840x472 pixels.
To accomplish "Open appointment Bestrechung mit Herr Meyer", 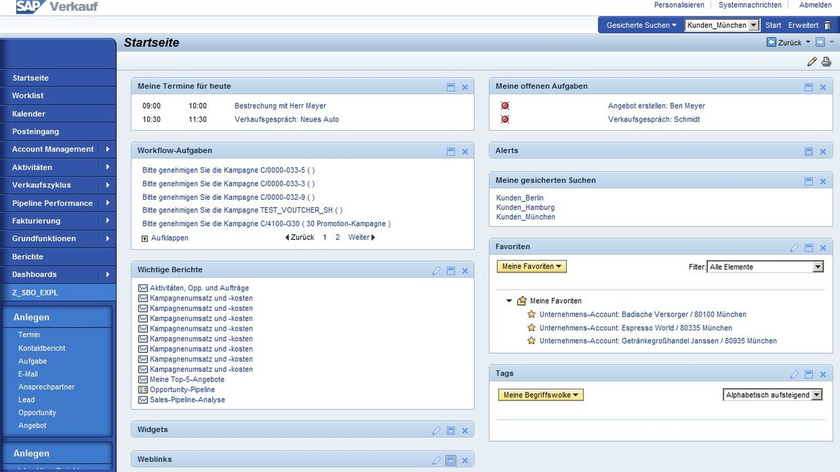I will coord(280,106).
